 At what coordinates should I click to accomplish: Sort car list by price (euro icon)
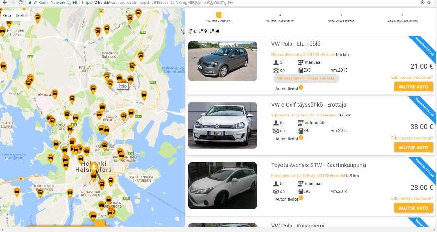click(x=192, y=31)
